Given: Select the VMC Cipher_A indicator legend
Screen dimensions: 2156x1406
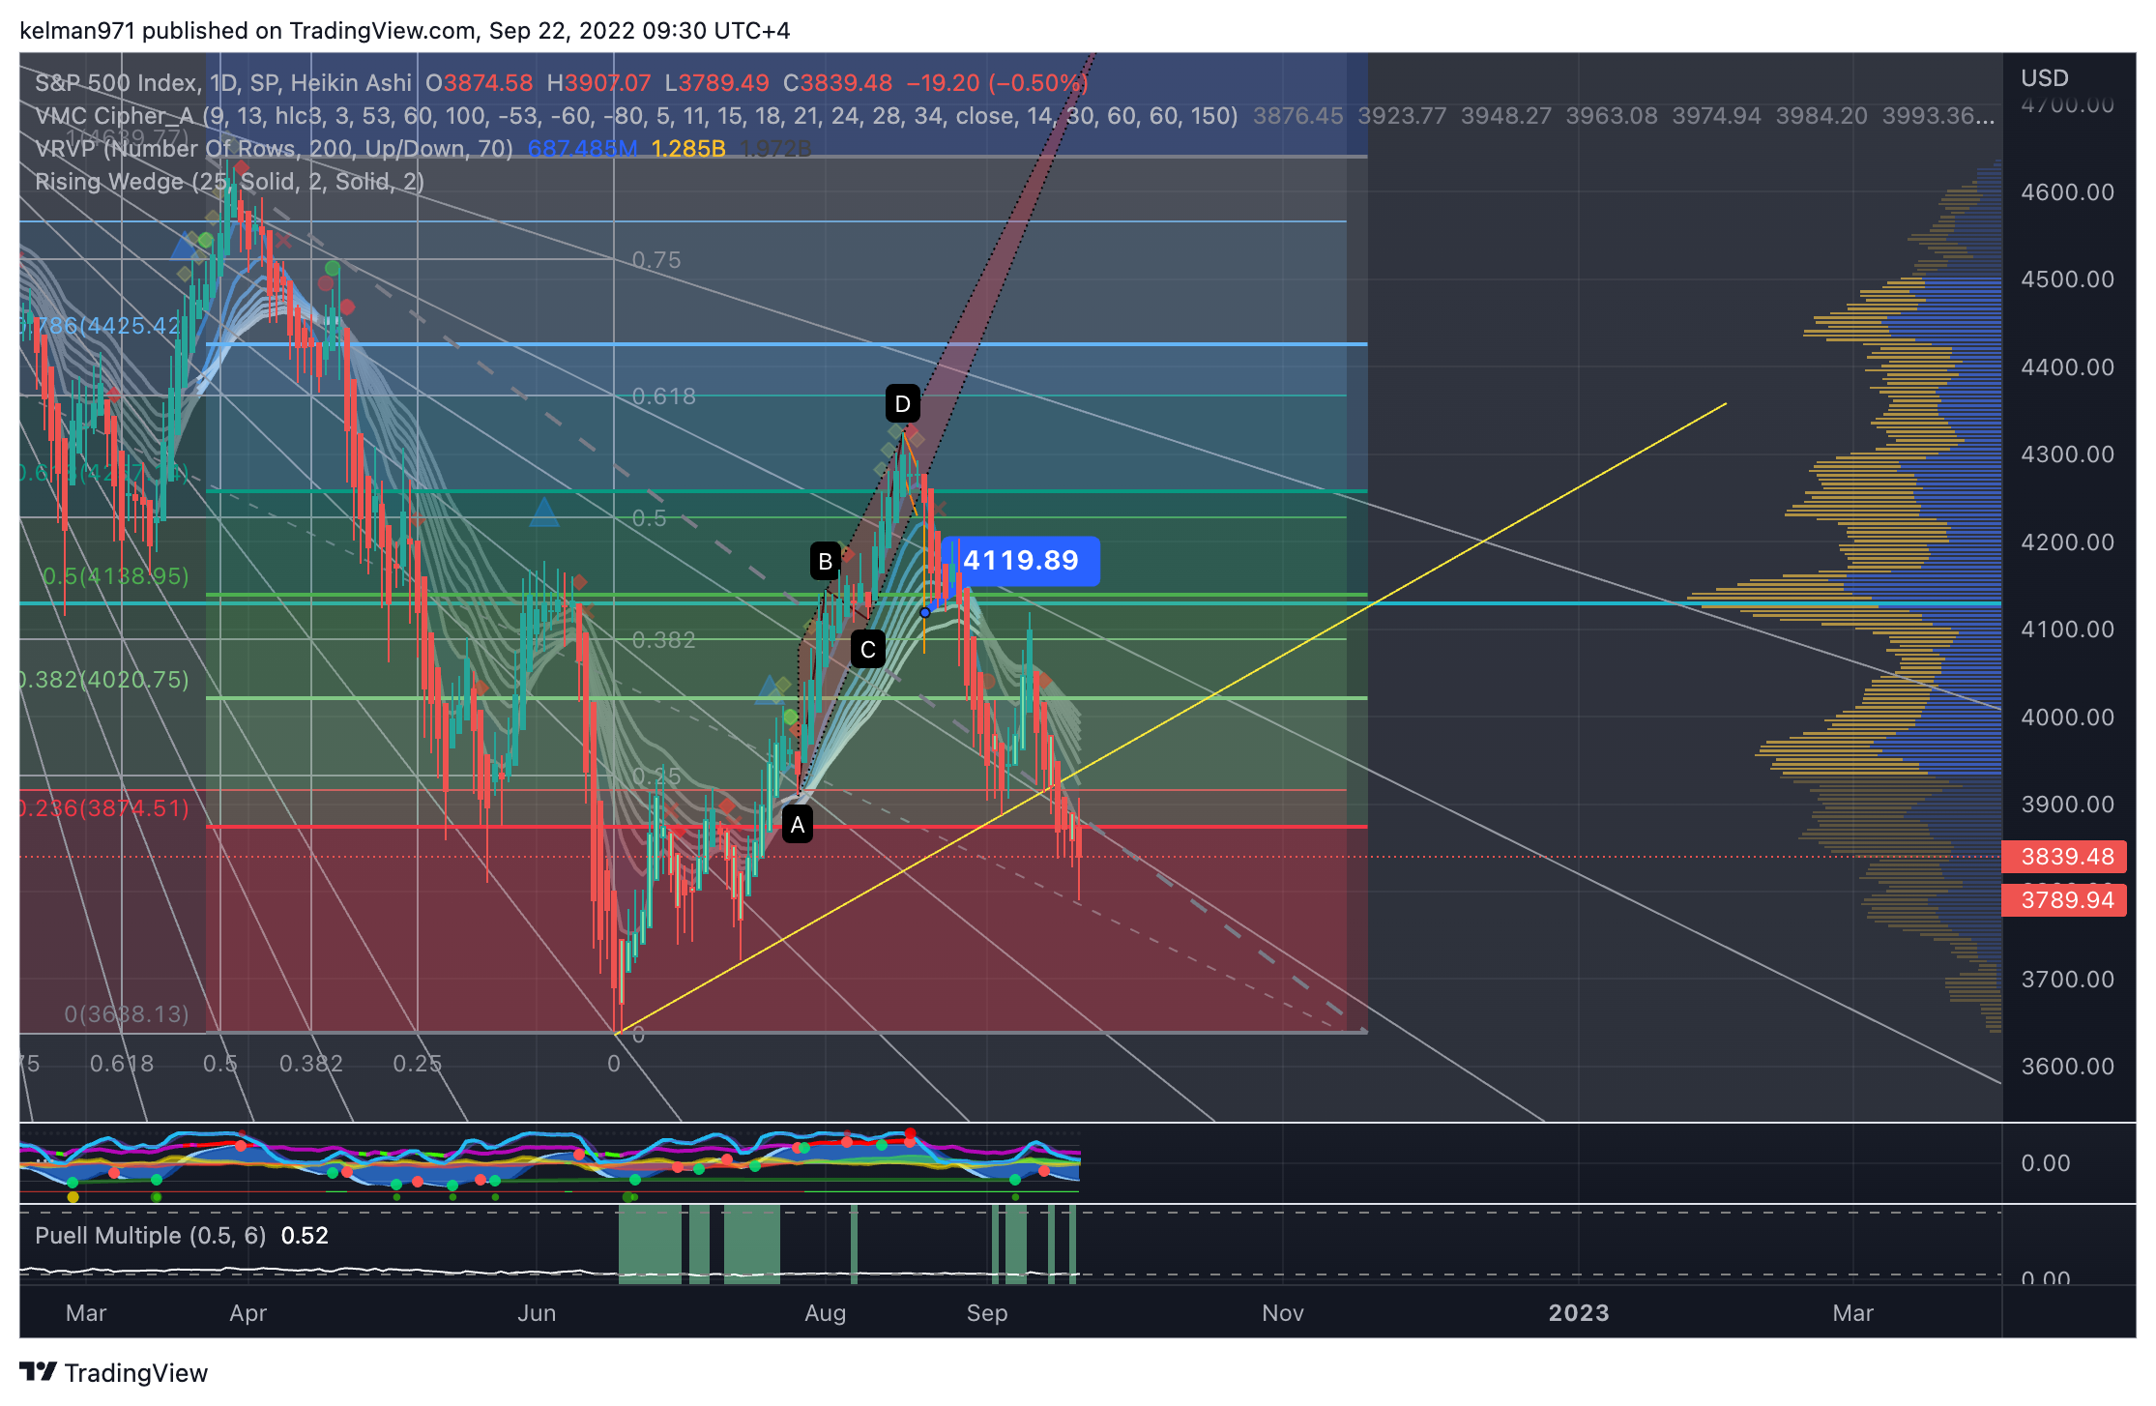Looking at the screenshot, I should point(636,116).
